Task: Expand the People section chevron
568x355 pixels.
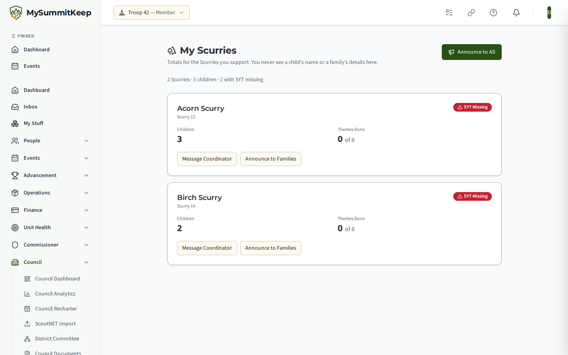Action: coord(86,141)
